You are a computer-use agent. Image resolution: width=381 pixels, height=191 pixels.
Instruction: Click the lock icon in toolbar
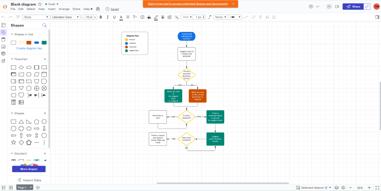(x=274, y=17)
